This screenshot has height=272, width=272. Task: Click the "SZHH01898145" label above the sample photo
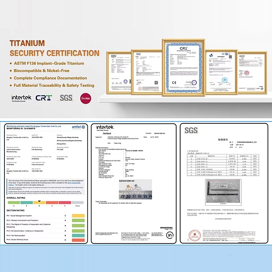[x=126, y=181]
